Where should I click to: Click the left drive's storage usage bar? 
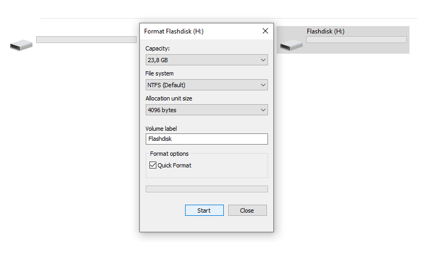click(86, 40)
